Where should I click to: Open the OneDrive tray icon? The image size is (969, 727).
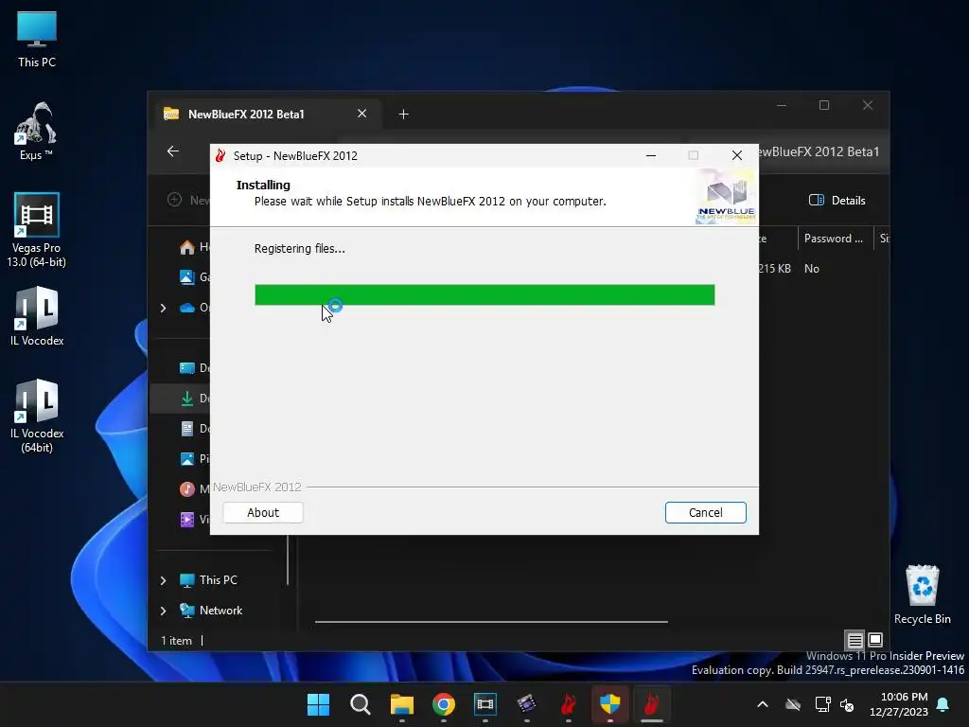(793, 704)
